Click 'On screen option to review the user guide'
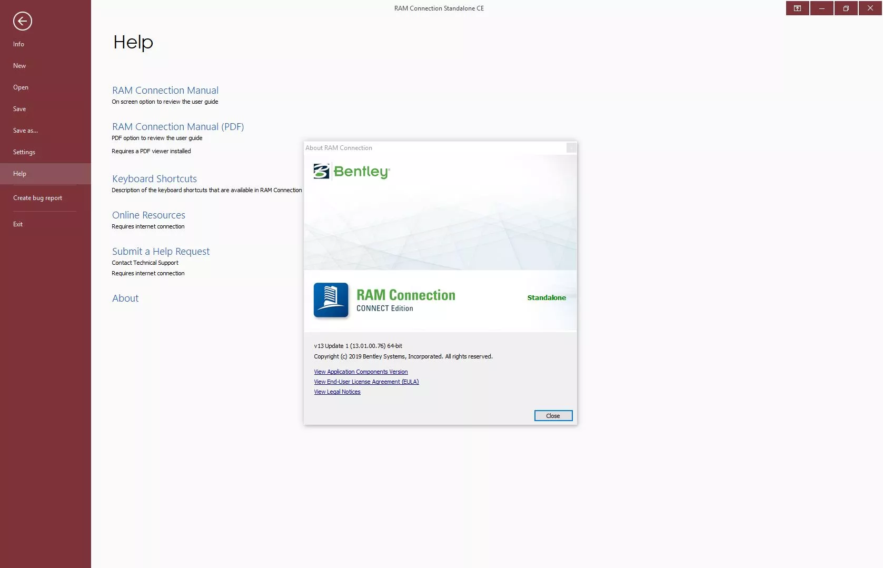 coord(165,102)
